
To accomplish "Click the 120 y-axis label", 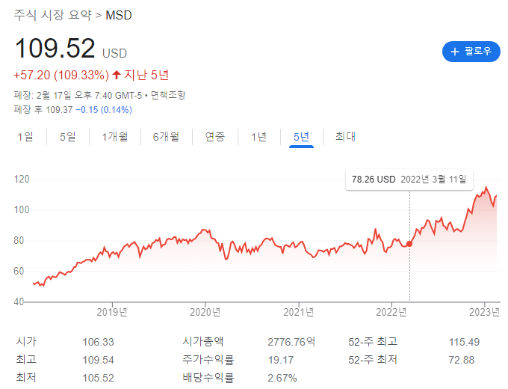I will coord(22,179).
